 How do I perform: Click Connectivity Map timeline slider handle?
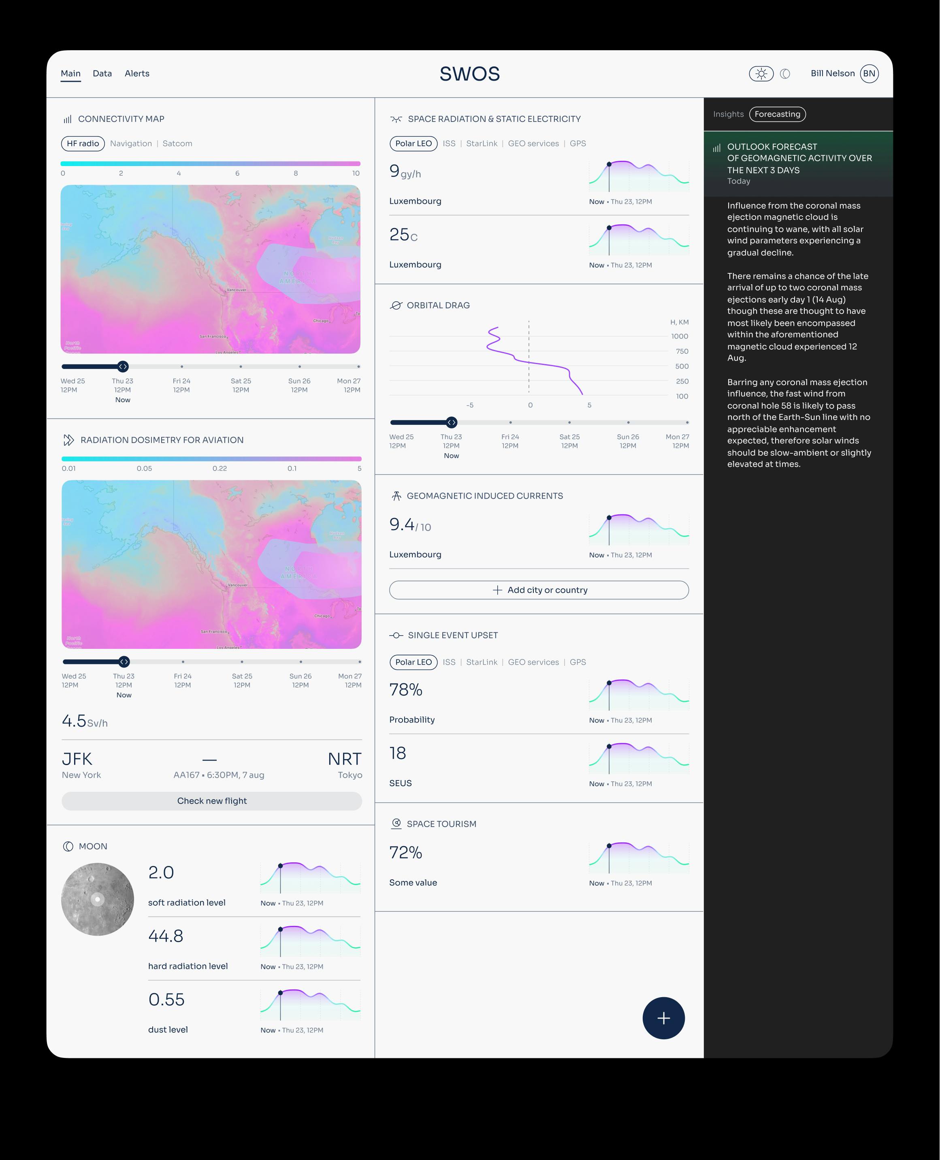[123, 367]
